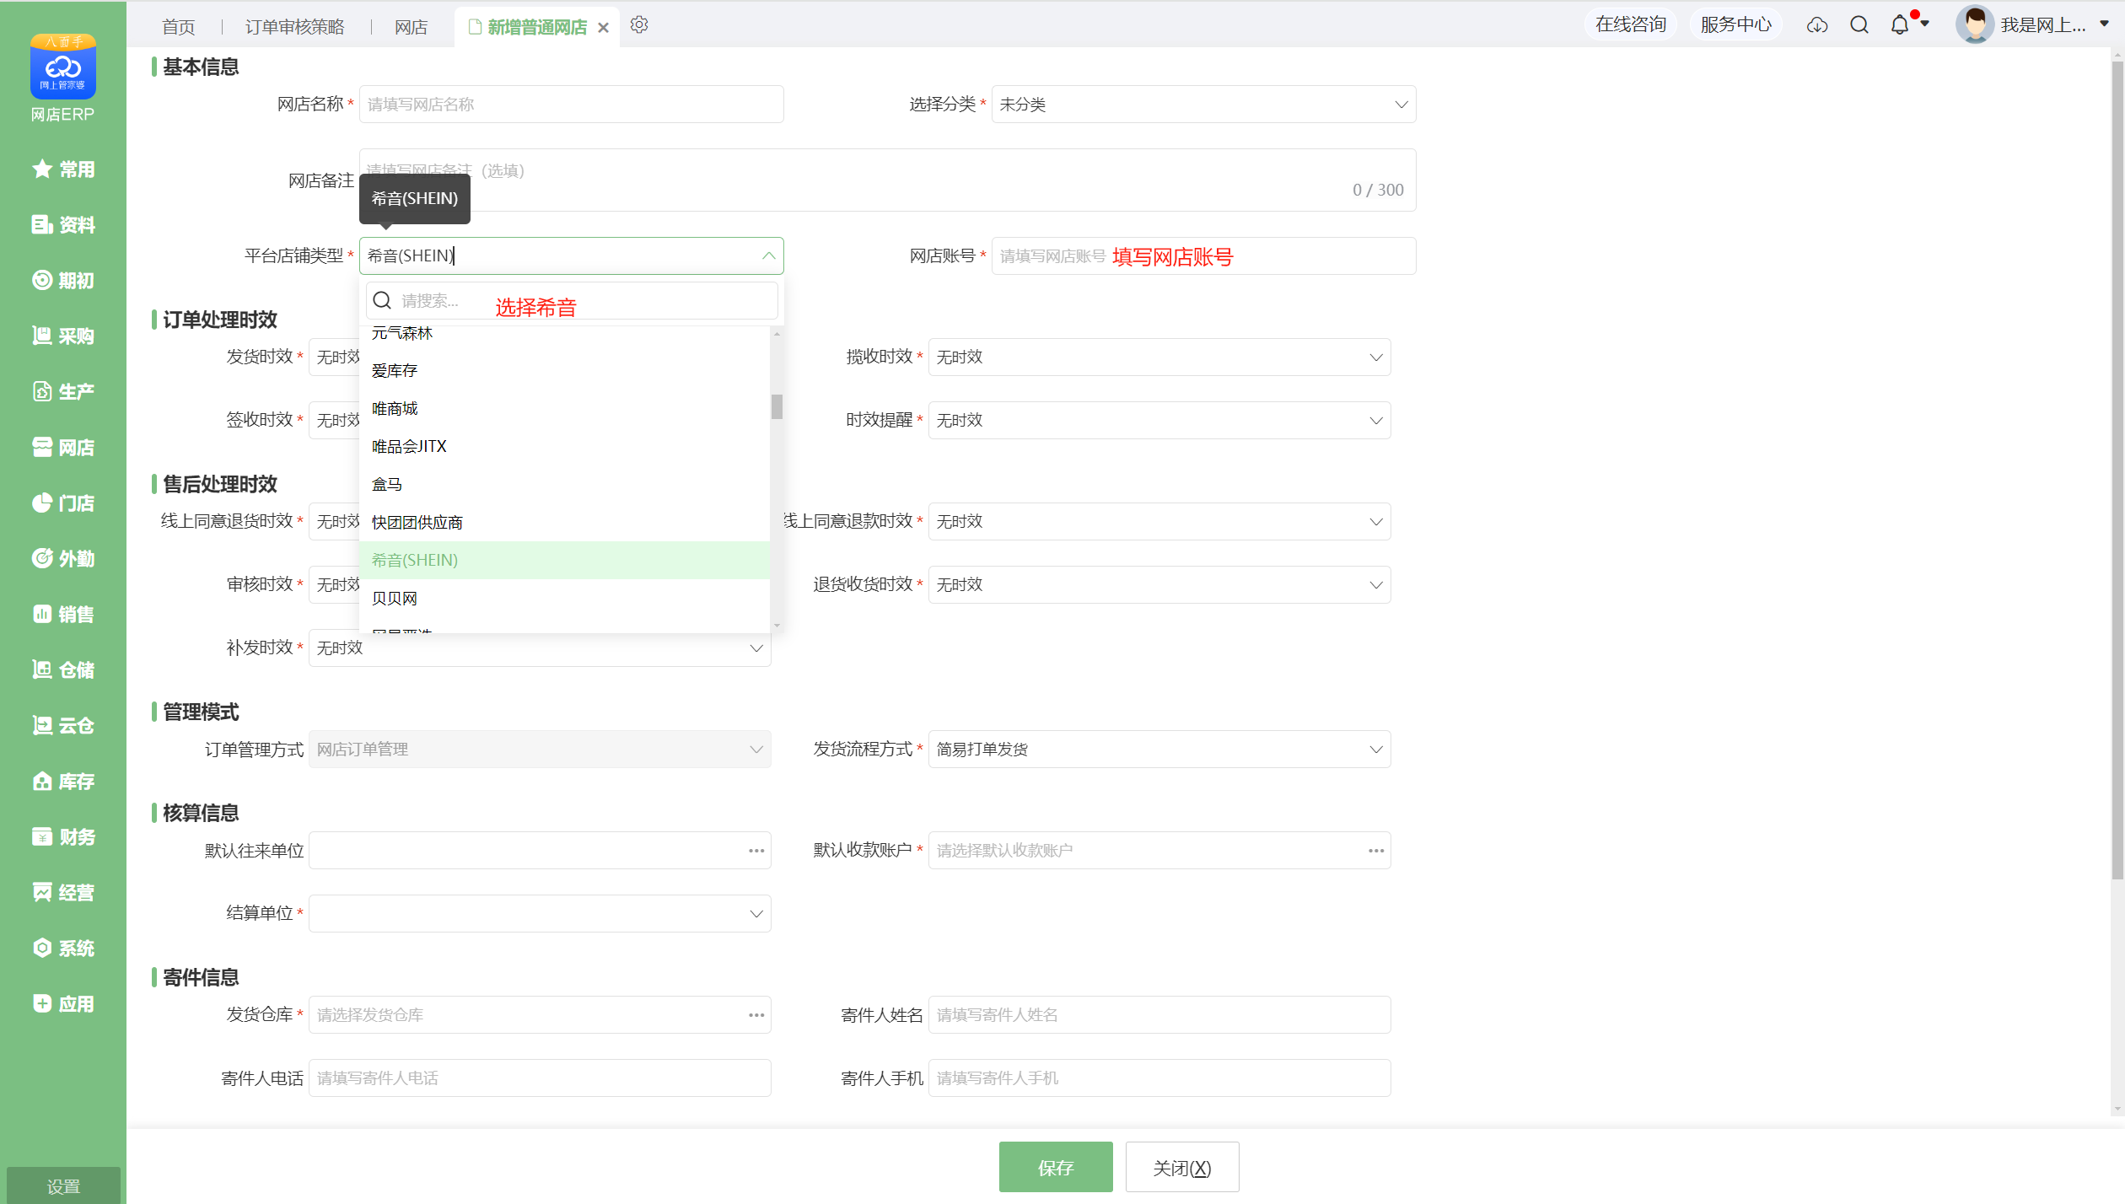
Task: Click the cloud download icon
Action: coord(1817,25)
